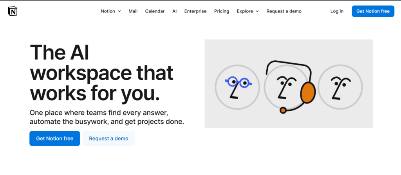Open the Pricing page link
The height and width of the screenshot is (175, 401).
click(x=222, y=11)
